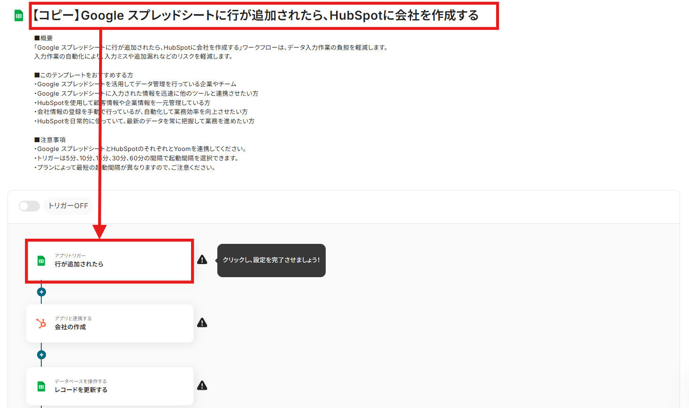689x408 pixels.
Task: Open the 行が追加されたら app trigger card
Action: tap(110, 261)
